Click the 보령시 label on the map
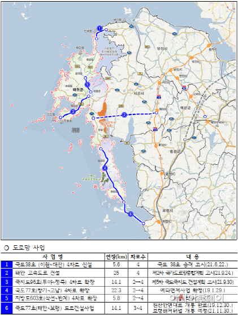238x315 pixels. pos(168,211)
